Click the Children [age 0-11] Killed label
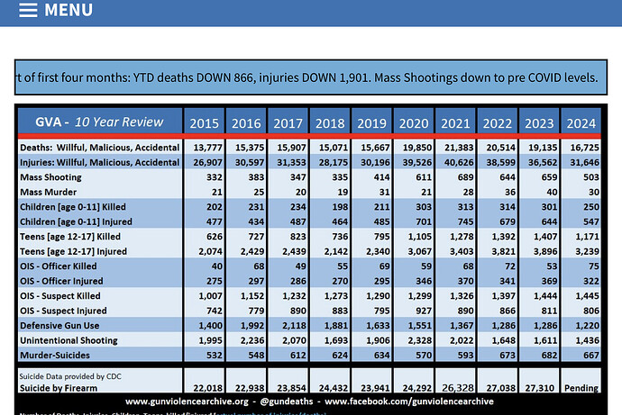 (73, 207)
